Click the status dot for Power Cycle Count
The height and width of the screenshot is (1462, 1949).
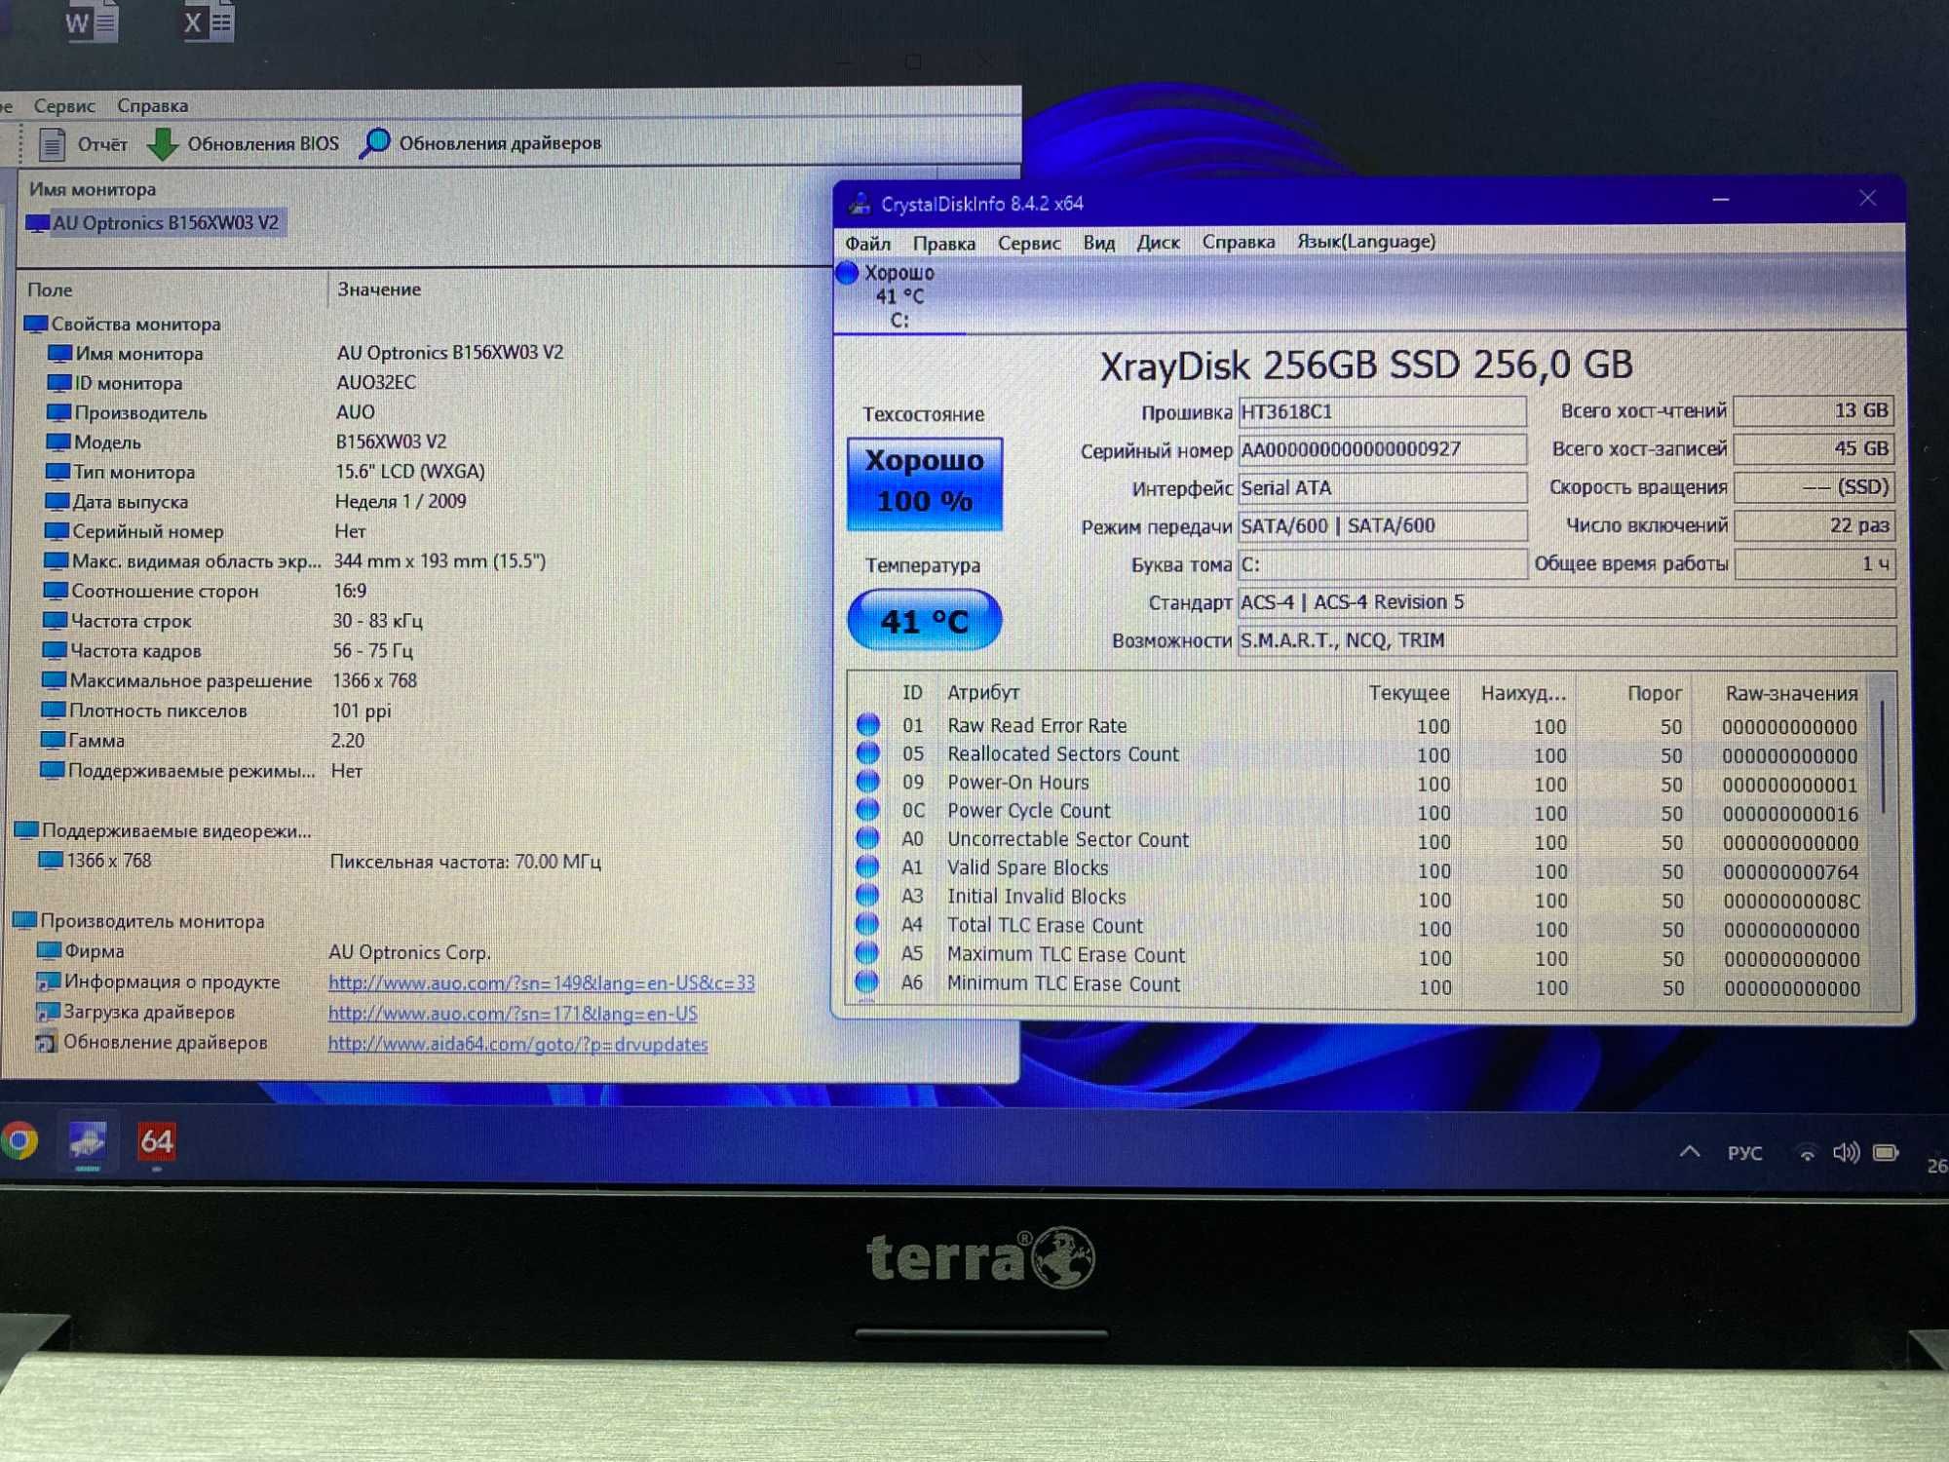(867, 810)
